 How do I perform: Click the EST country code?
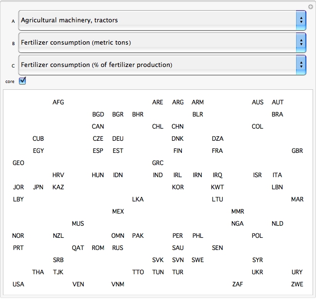[118, 150]
